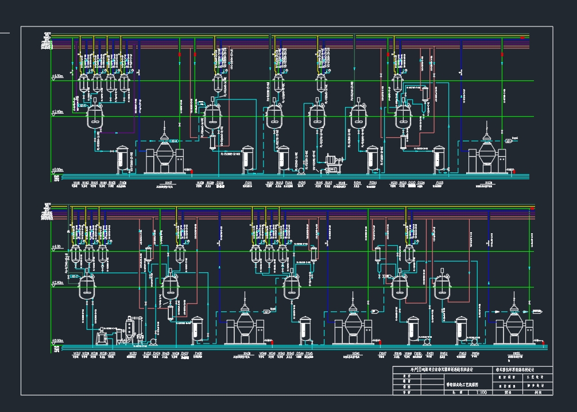
Task: Click red end cap on lower diagram's top header
Action: pyautogui.click(x=532, y=209)
